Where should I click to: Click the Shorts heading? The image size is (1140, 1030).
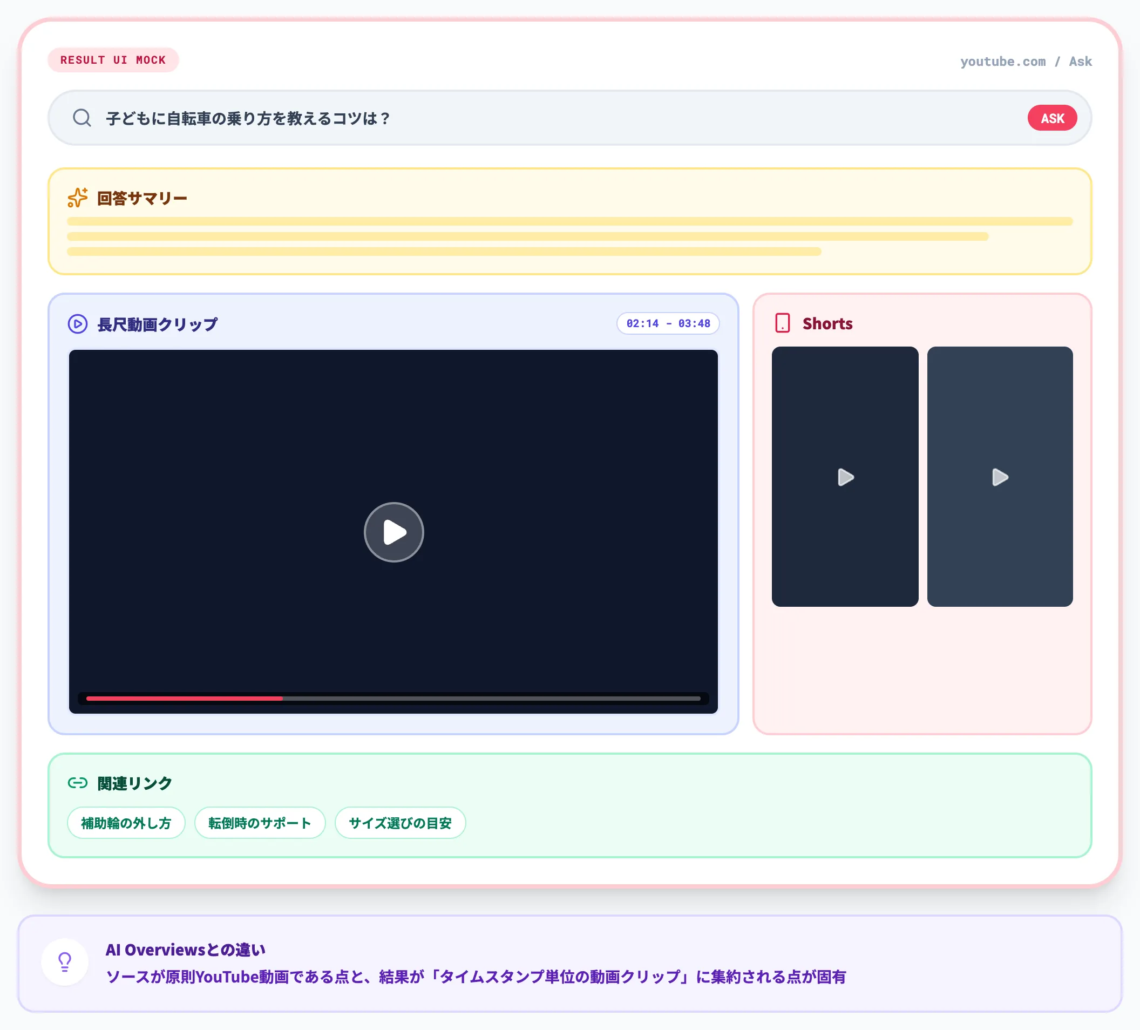[x=827, y=323]
